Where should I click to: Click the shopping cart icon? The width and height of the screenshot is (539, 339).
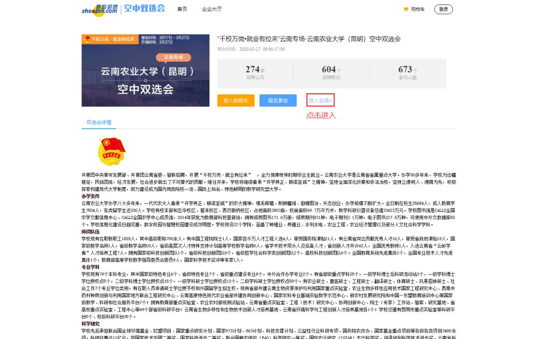tap(406, 9)
